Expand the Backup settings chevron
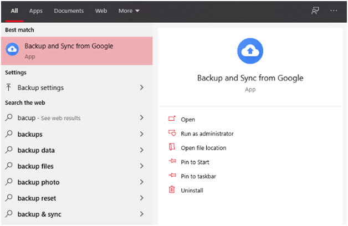The width and height of the screenshot is (348, 226). tap(142, 88)
